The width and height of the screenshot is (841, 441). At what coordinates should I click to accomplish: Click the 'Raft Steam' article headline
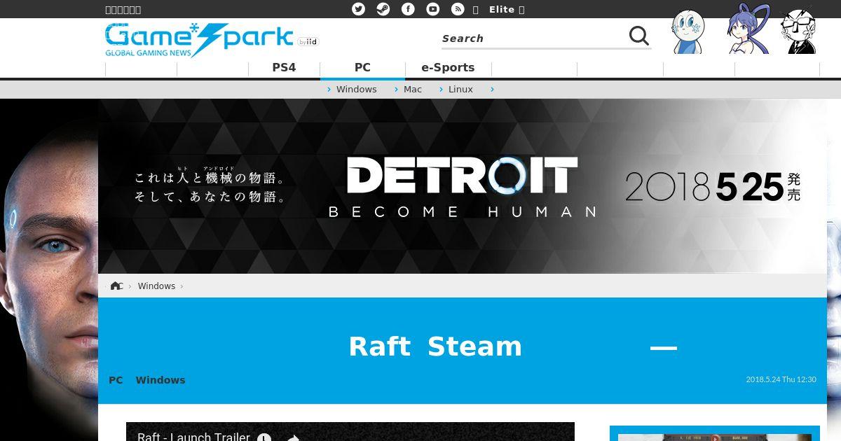coord(435,346)
